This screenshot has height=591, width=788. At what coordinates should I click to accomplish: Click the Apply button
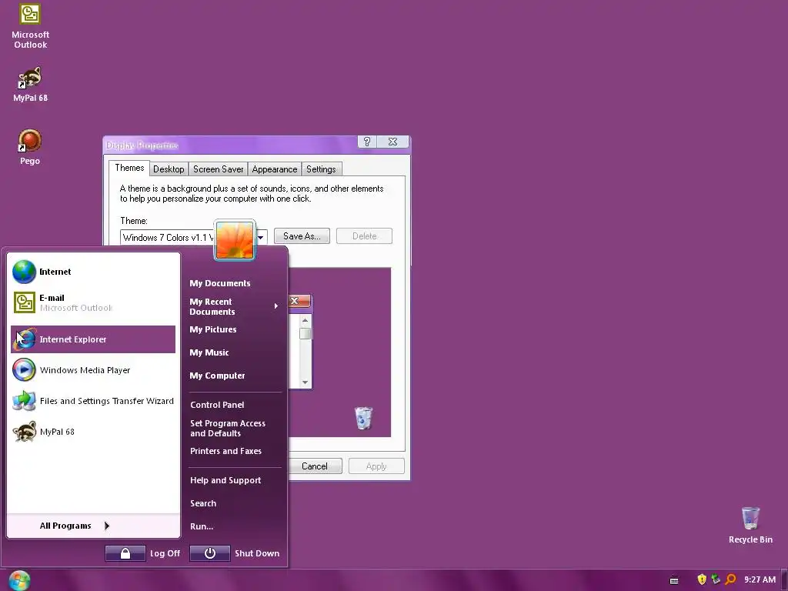coord(376,466)
